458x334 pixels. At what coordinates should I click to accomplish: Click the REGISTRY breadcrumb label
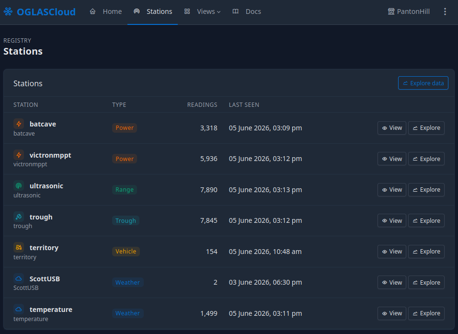[x=17, y=40]
